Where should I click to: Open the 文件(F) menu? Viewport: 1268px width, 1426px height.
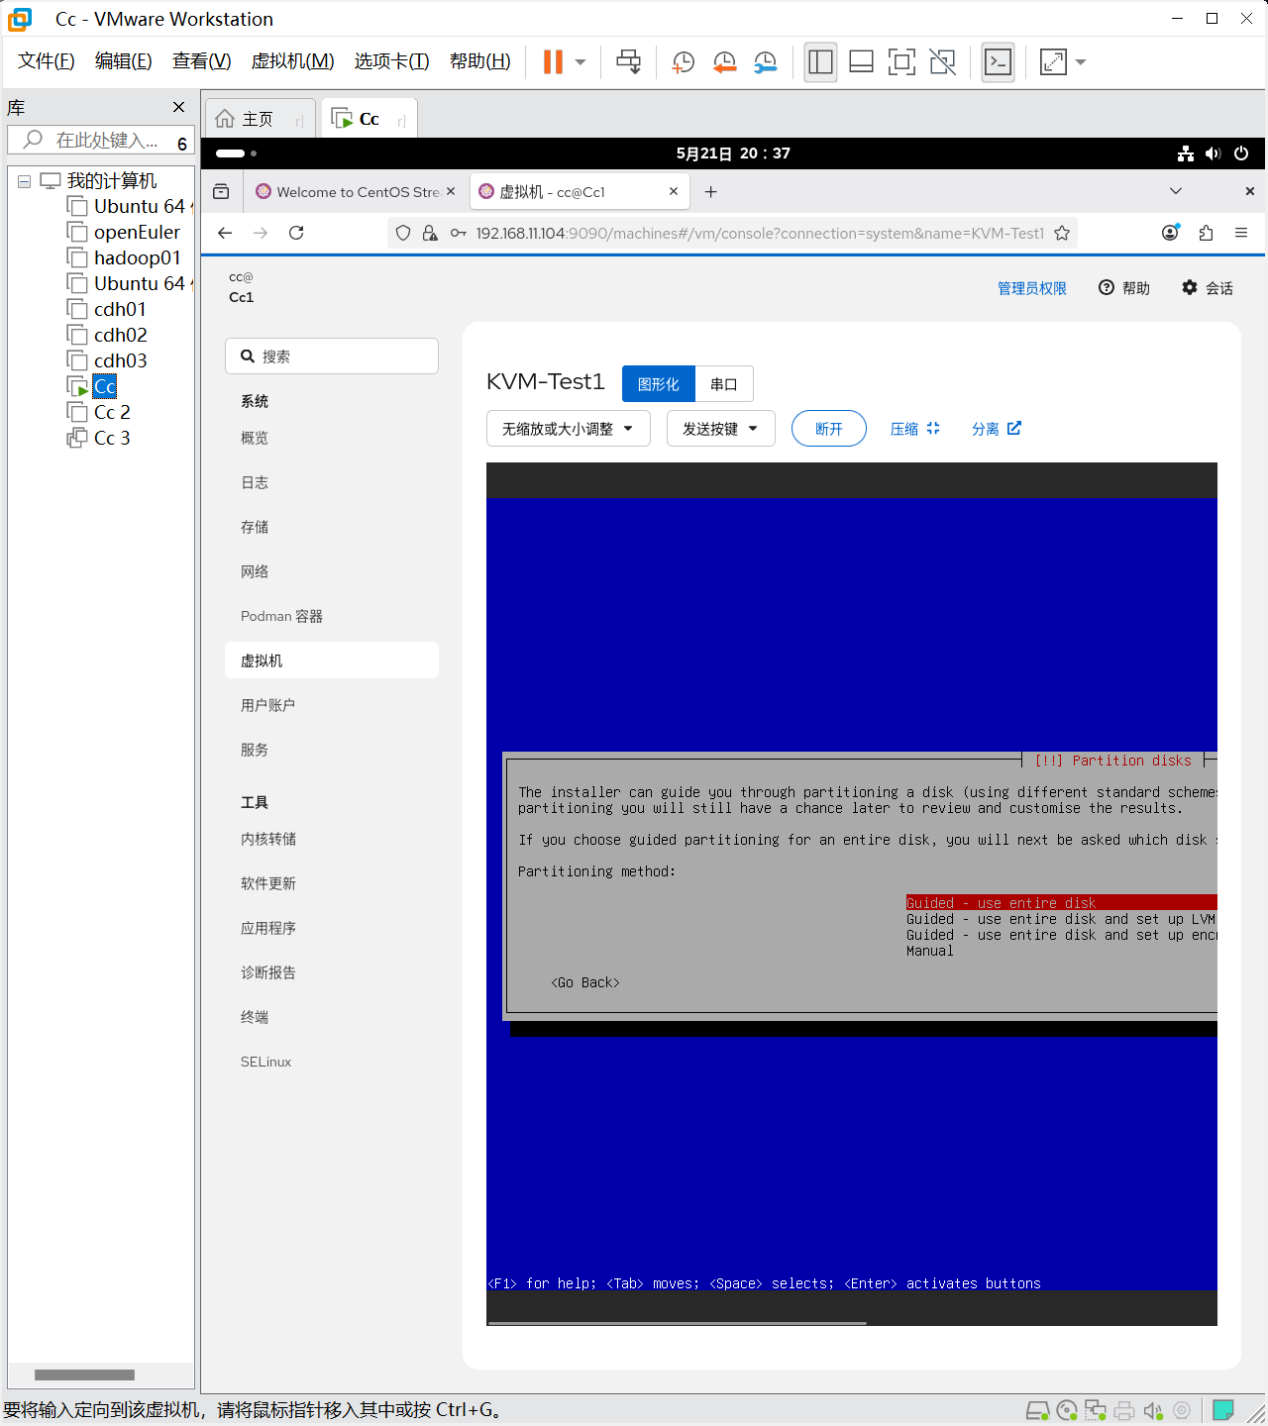click(47, 61)
